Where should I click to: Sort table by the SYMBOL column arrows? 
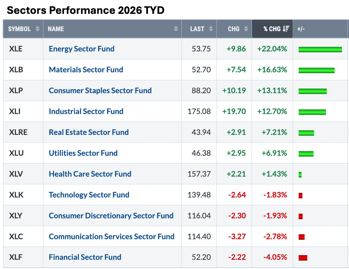point(37,29)
